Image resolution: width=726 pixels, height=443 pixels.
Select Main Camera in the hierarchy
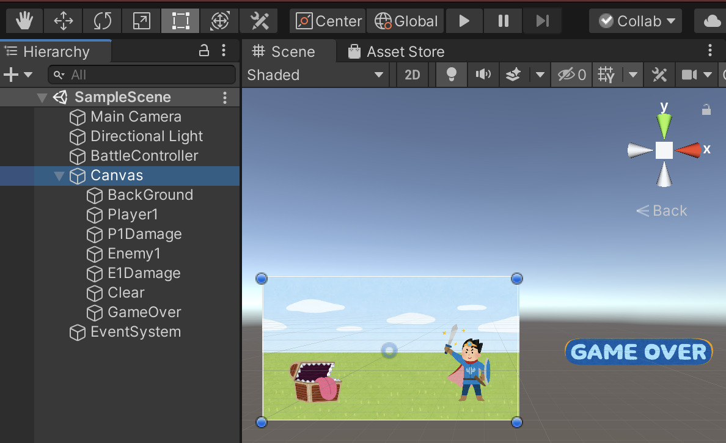pos(136,117)
